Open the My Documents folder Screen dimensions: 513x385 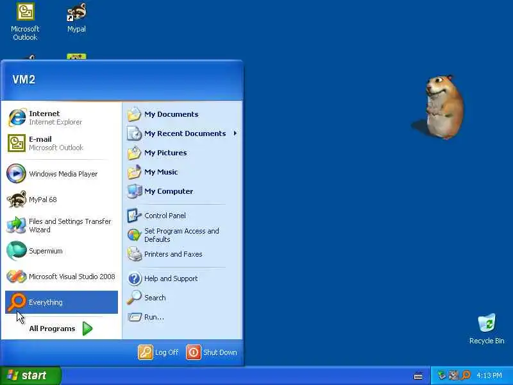pyautogui.click(x=182, y=114)
